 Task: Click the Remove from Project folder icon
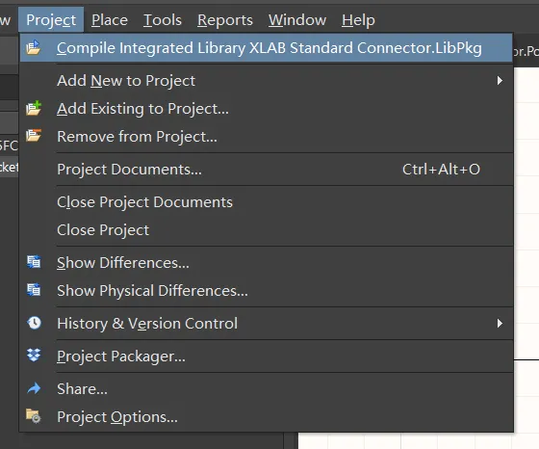pyautogui.click(x=34, y=136)
